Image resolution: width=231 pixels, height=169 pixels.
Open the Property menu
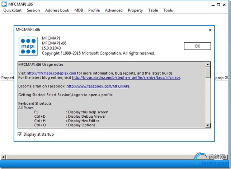(135, 10)
